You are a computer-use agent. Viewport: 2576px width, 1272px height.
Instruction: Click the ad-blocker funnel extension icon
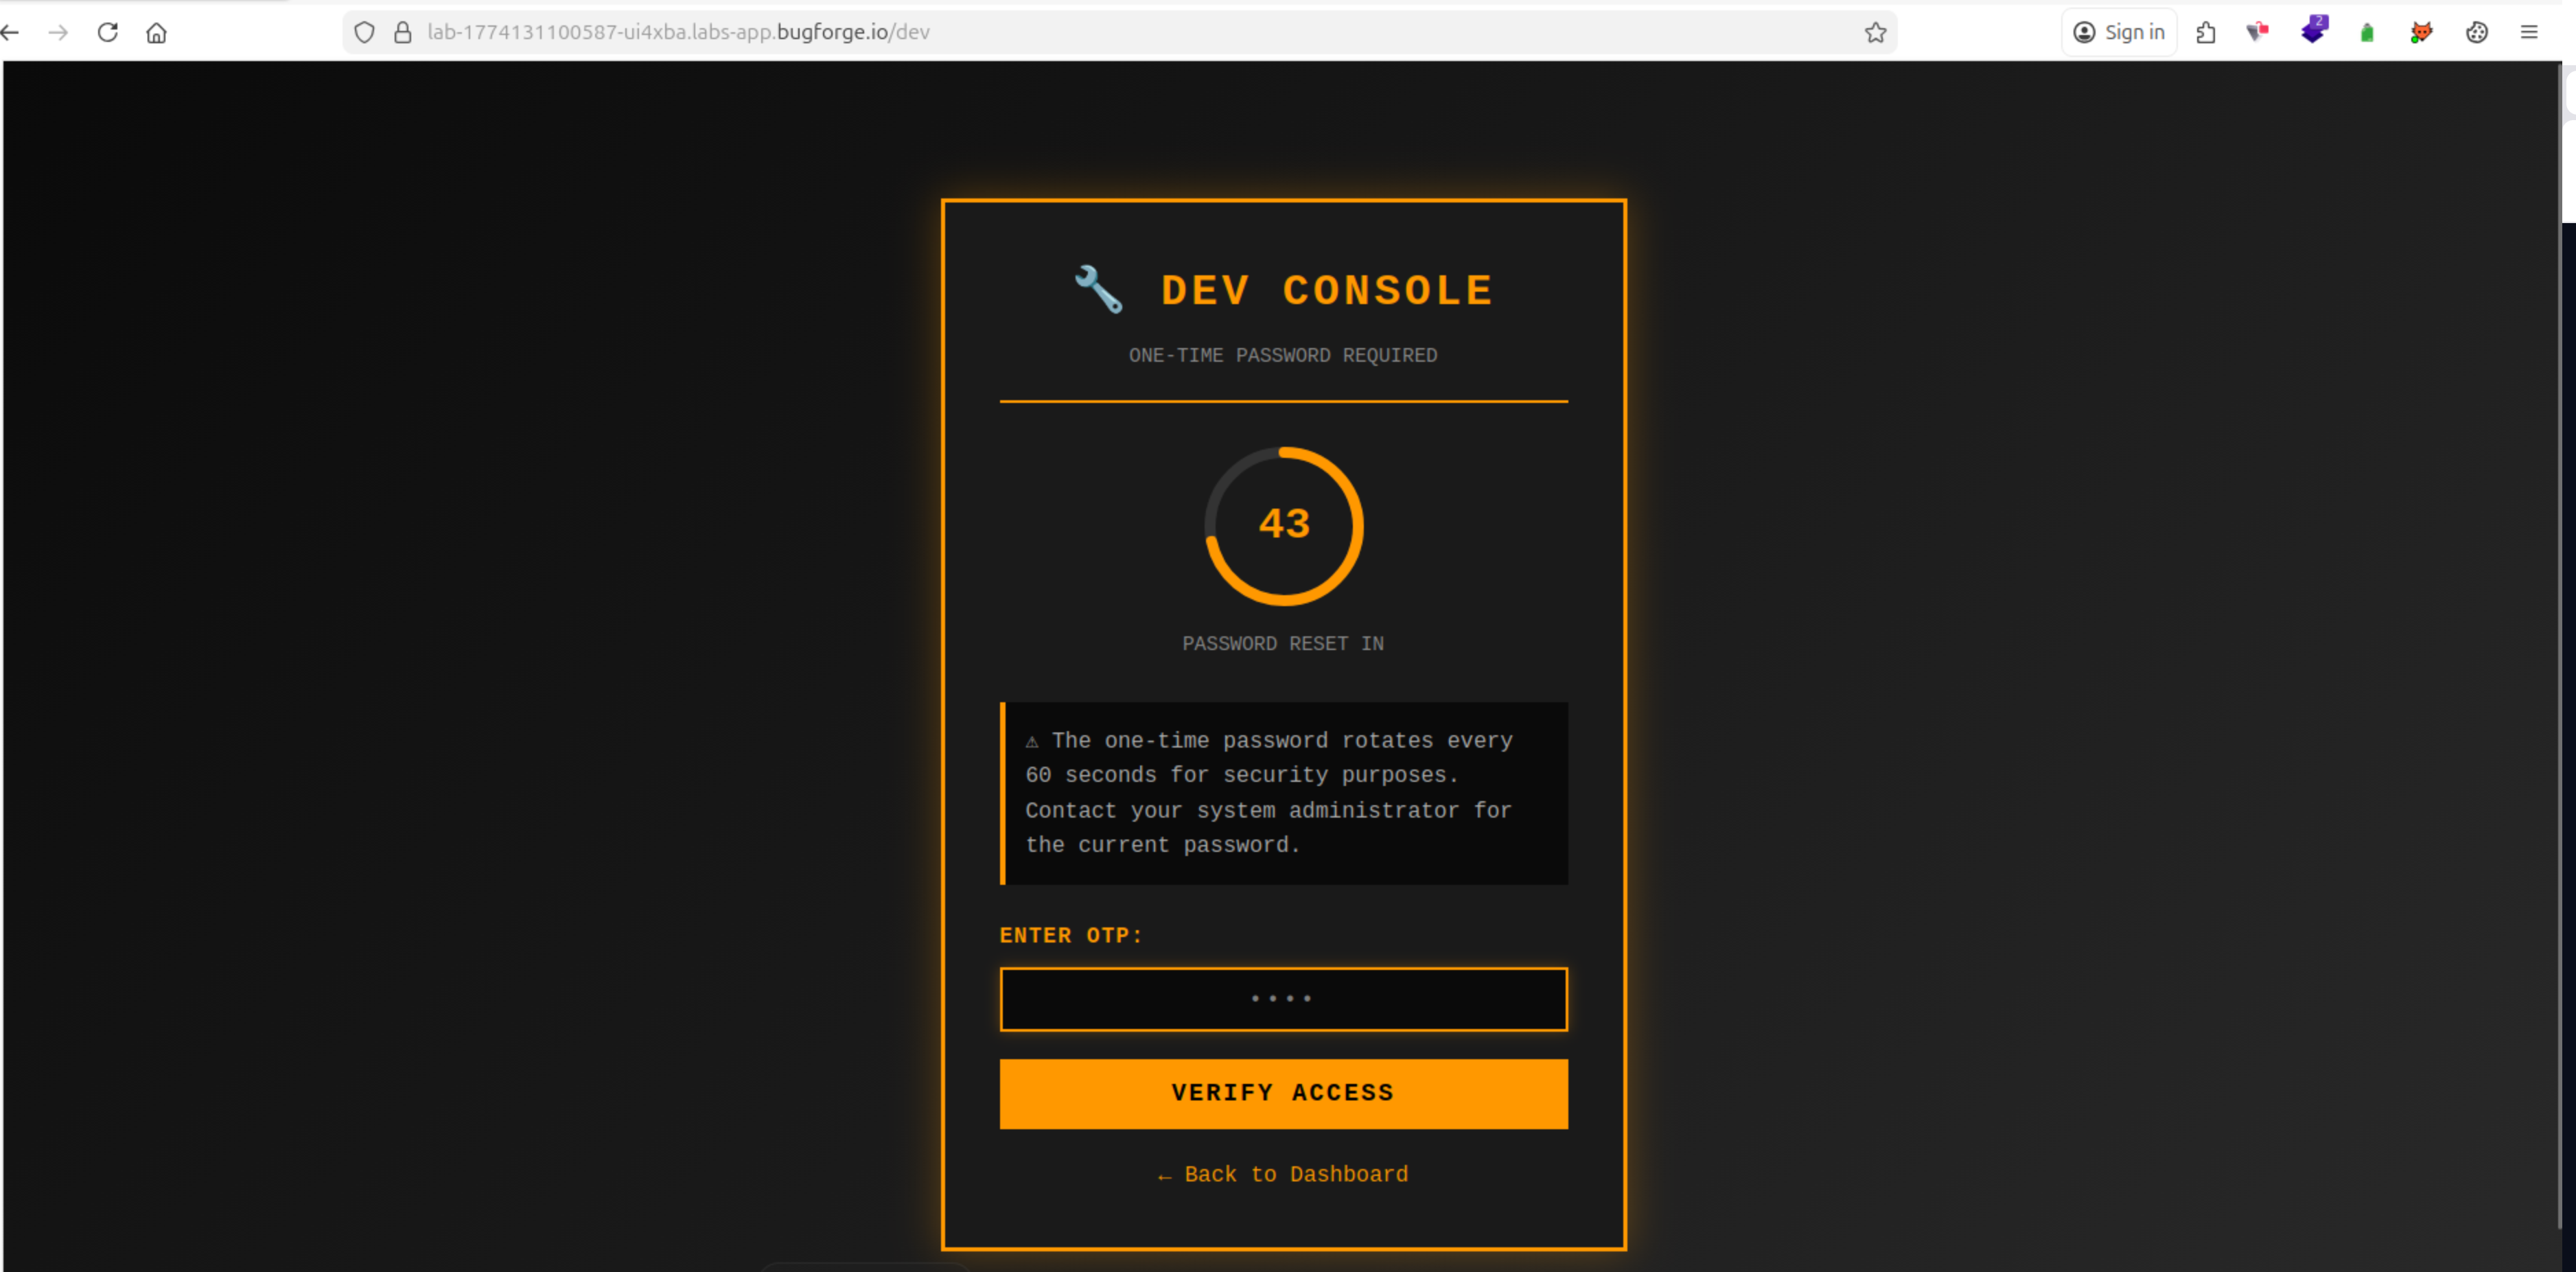(x=2257, y=32)
